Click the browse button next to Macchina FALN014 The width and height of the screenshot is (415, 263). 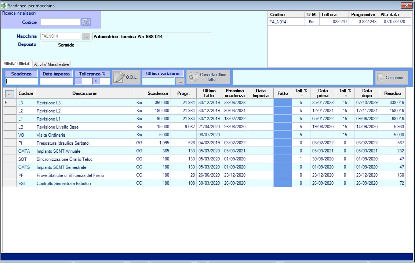(86, 37)
